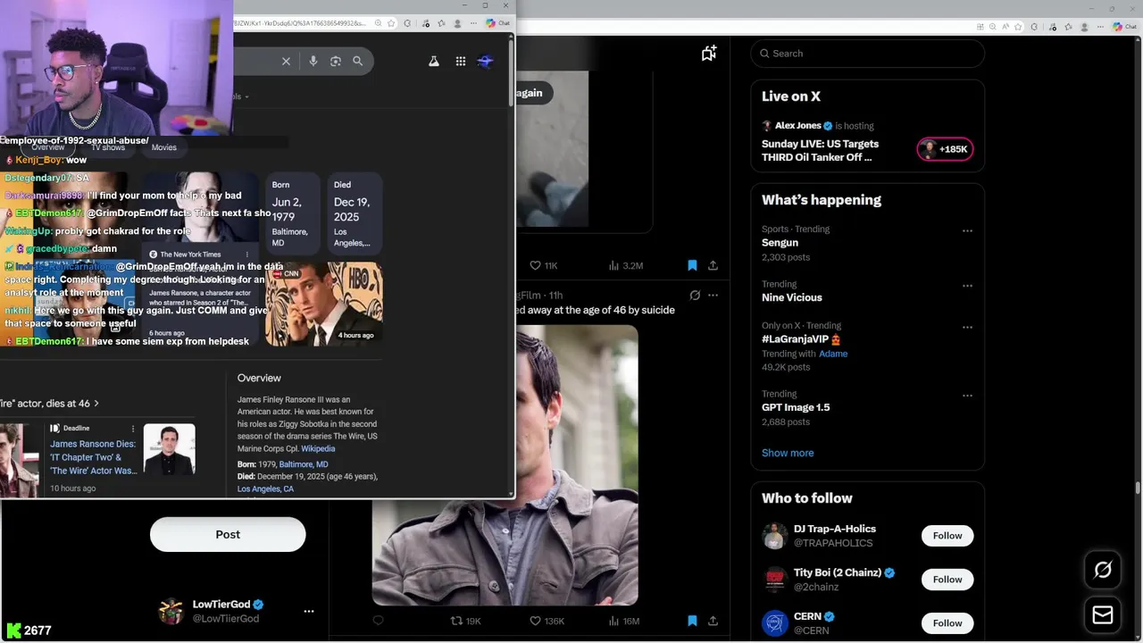This screenshot has height=643, width=1143.
Task: Like the post with 11K likes
Action: [x=543, y=265]
